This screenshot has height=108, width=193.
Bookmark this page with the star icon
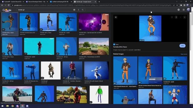coord(177,5)
